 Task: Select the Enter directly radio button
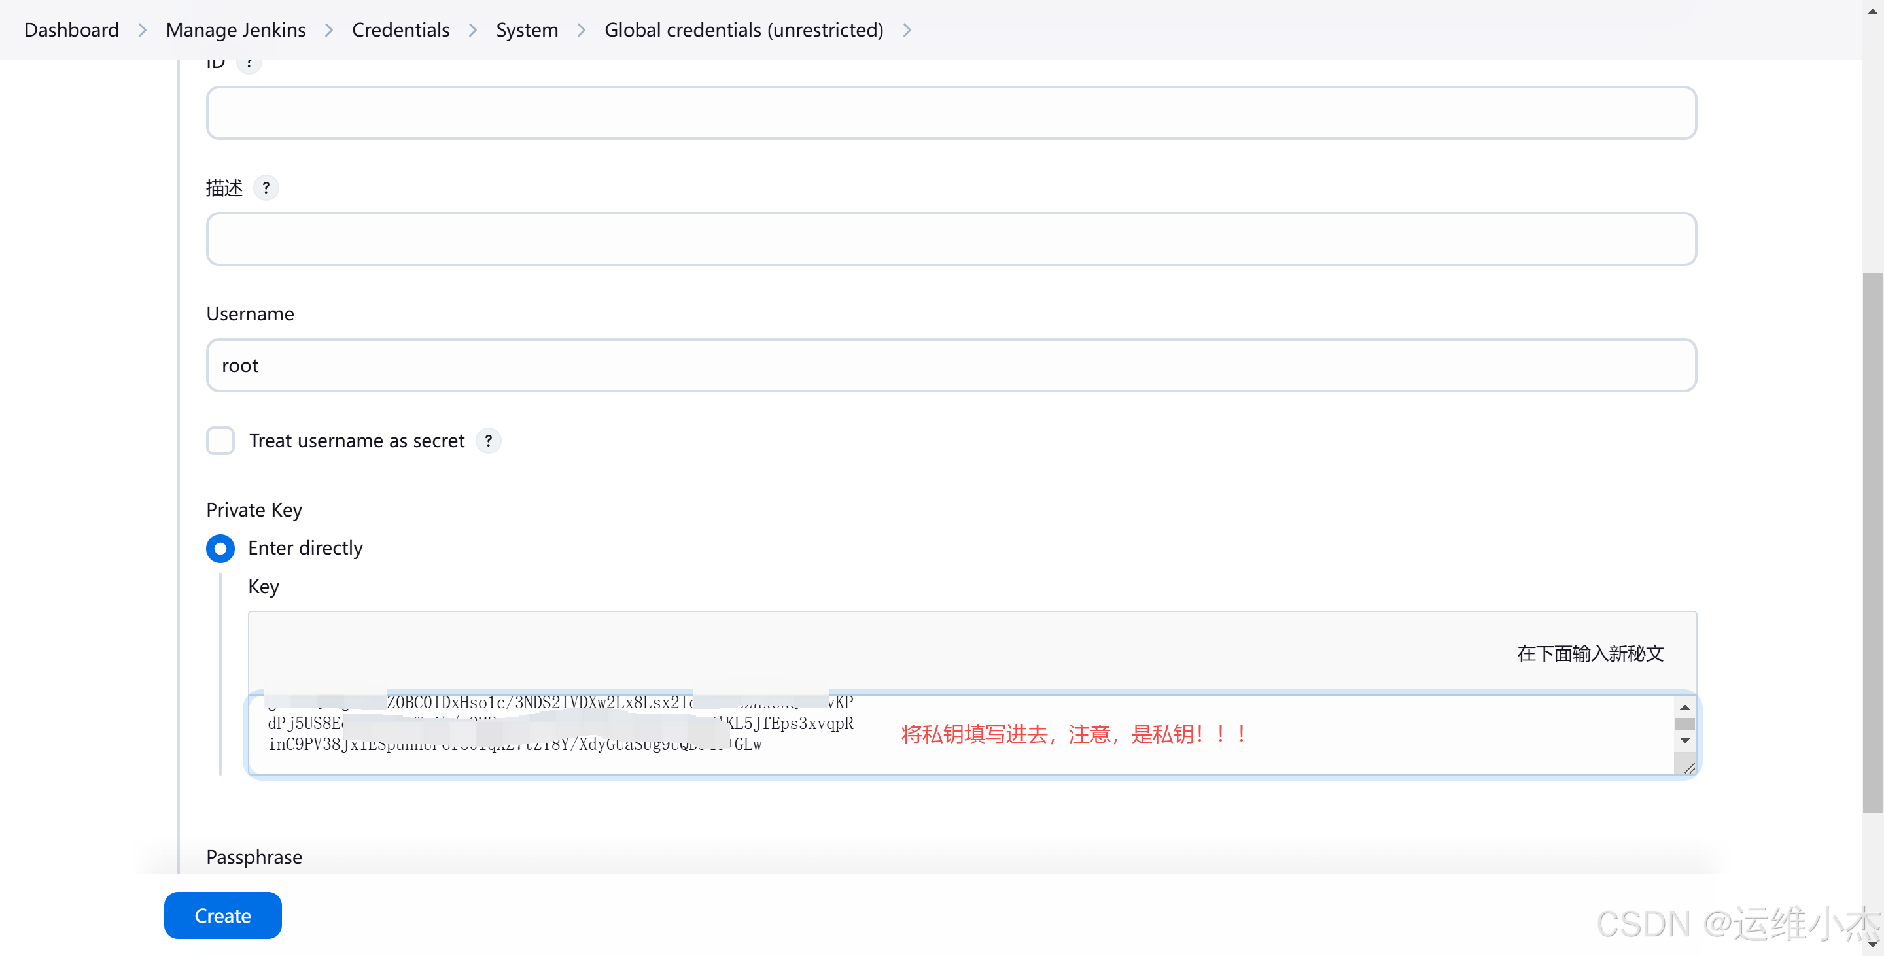coord(220,548)
